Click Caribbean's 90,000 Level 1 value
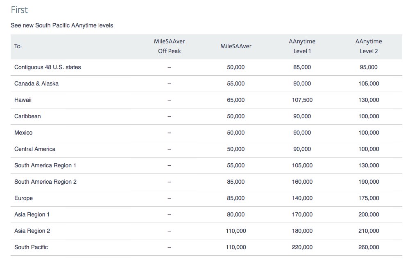The height and width of the screenshot is (268, 412). point(302,116)
